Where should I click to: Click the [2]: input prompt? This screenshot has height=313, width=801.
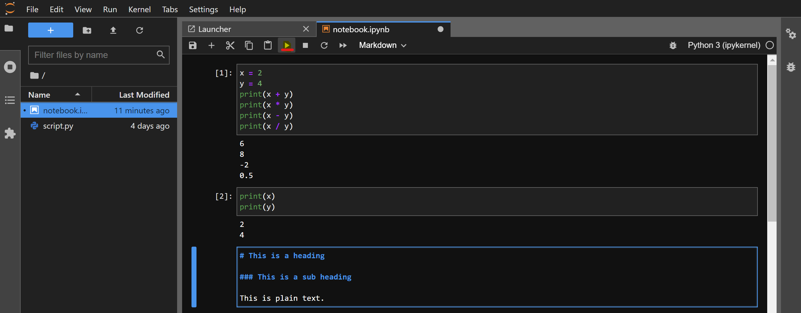224,196
